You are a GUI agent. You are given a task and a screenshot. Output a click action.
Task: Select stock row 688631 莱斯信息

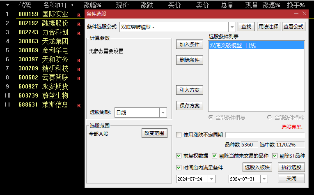click(43, 105)
